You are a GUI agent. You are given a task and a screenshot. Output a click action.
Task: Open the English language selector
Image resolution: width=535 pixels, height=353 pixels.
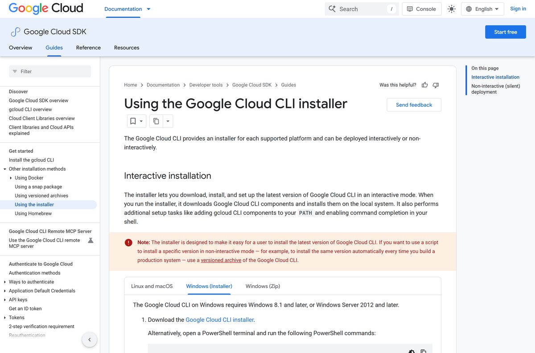click(x=482, y=9)
